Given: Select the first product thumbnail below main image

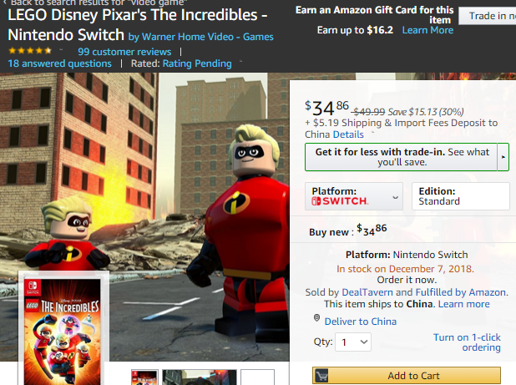Looking at the screenshot, I should (x=144, y=377).
